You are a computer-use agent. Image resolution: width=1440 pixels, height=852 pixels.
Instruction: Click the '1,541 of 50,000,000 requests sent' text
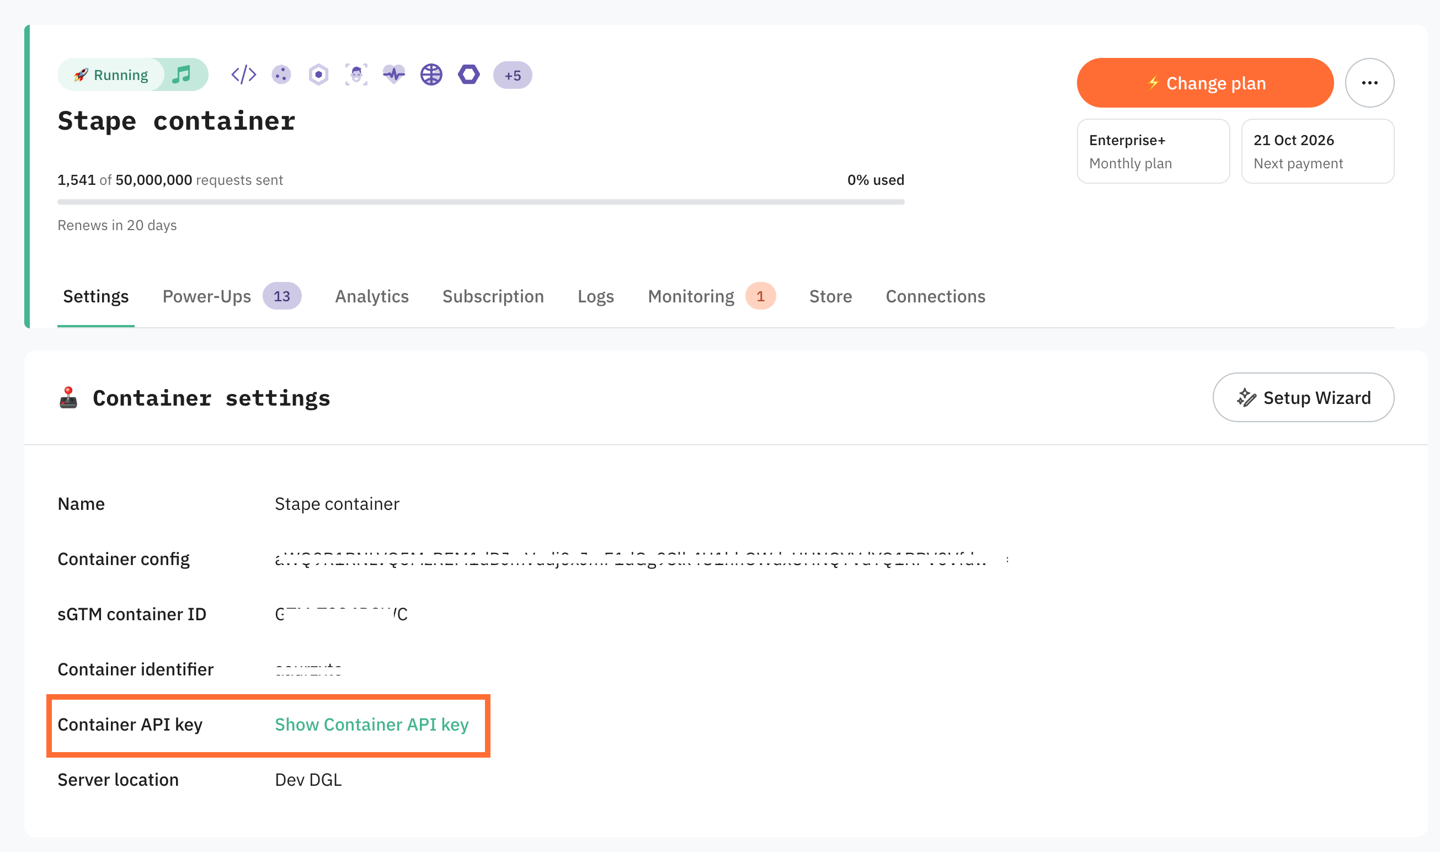pos(170,180)
